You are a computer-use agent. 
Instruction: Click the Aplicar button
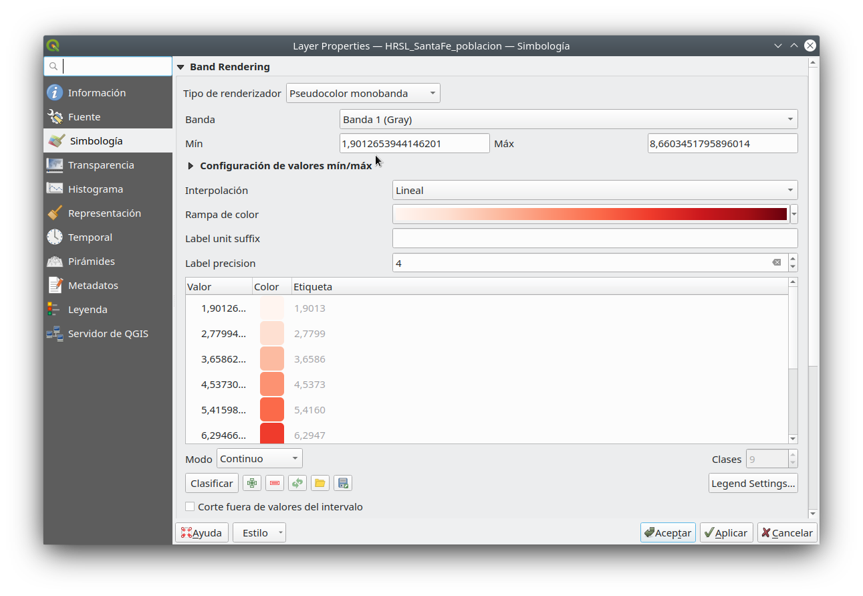(x=727, y=533)
